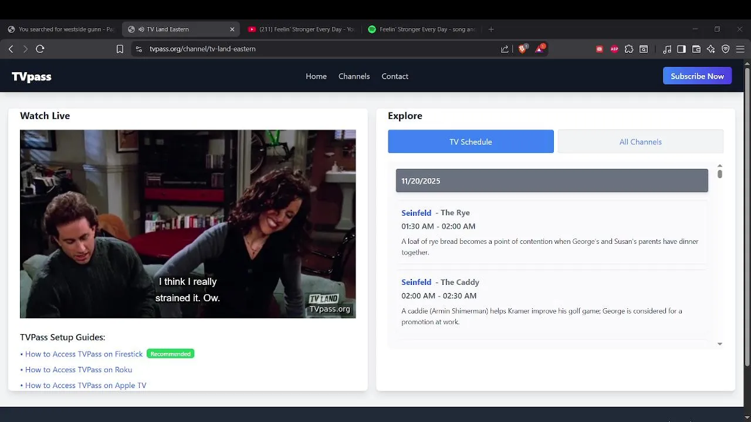Open the Adblock Plus ABP extension
The height and width of the screenshot is (422, 751).
(614, 49)
